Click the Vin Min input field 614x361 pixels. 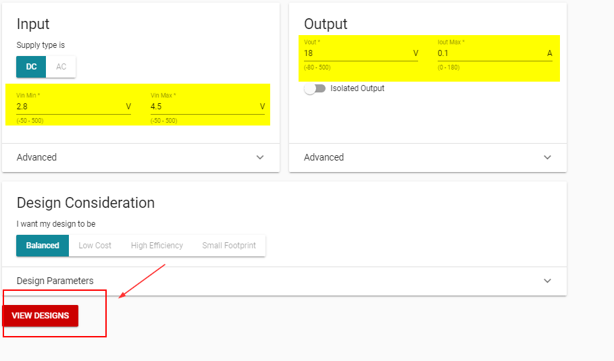pos(68,107)
